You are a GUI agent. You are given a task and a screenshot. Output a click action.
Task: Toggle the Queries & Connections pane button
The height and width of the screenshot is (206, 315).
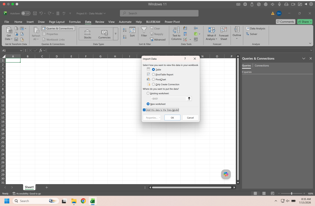[58, 29]
